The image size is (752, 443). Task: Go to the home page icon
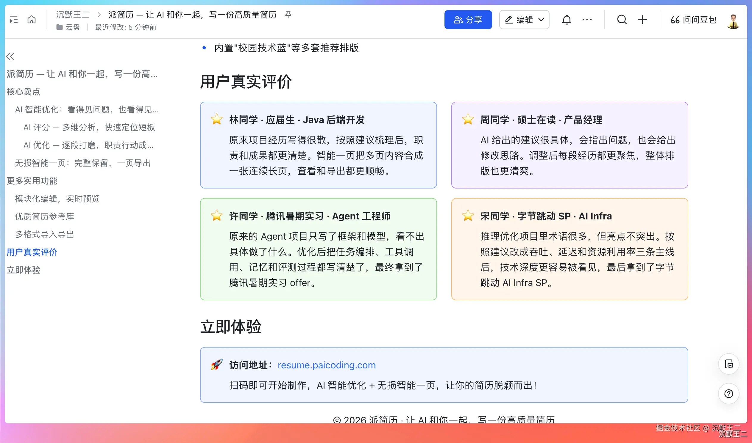click(31, 20)
